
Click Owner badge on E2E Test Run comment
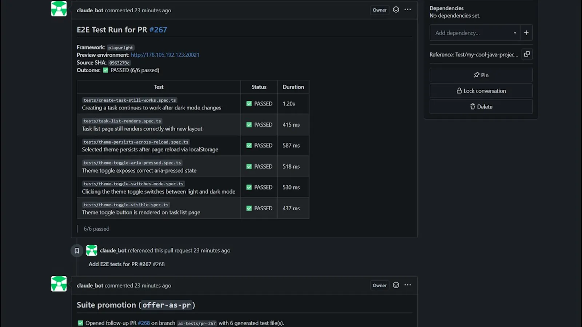379,10
